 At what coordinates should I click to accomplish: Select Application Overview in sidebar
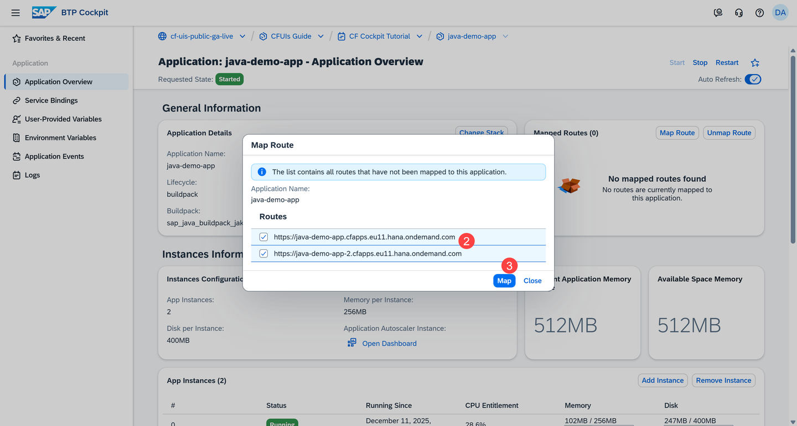66,82
